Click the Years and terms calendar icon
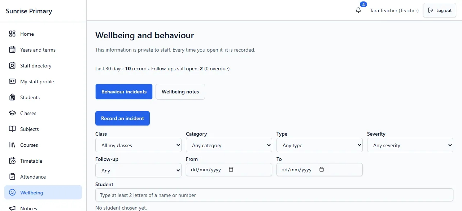 (12, 49)
